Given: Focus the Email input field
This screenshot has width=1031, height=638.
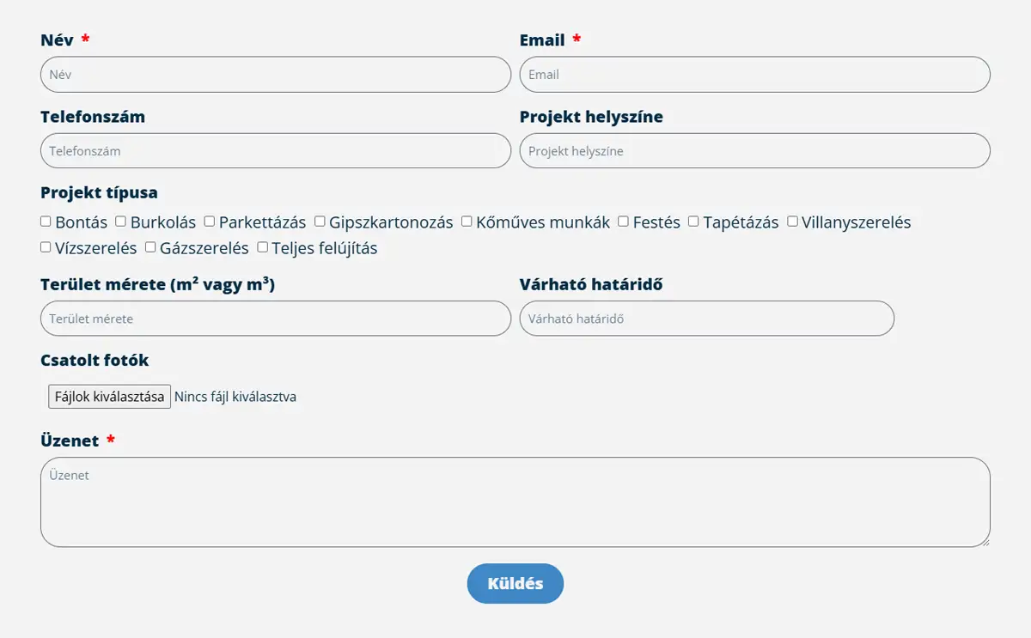Looking at the screenshot, I should 754,75.
